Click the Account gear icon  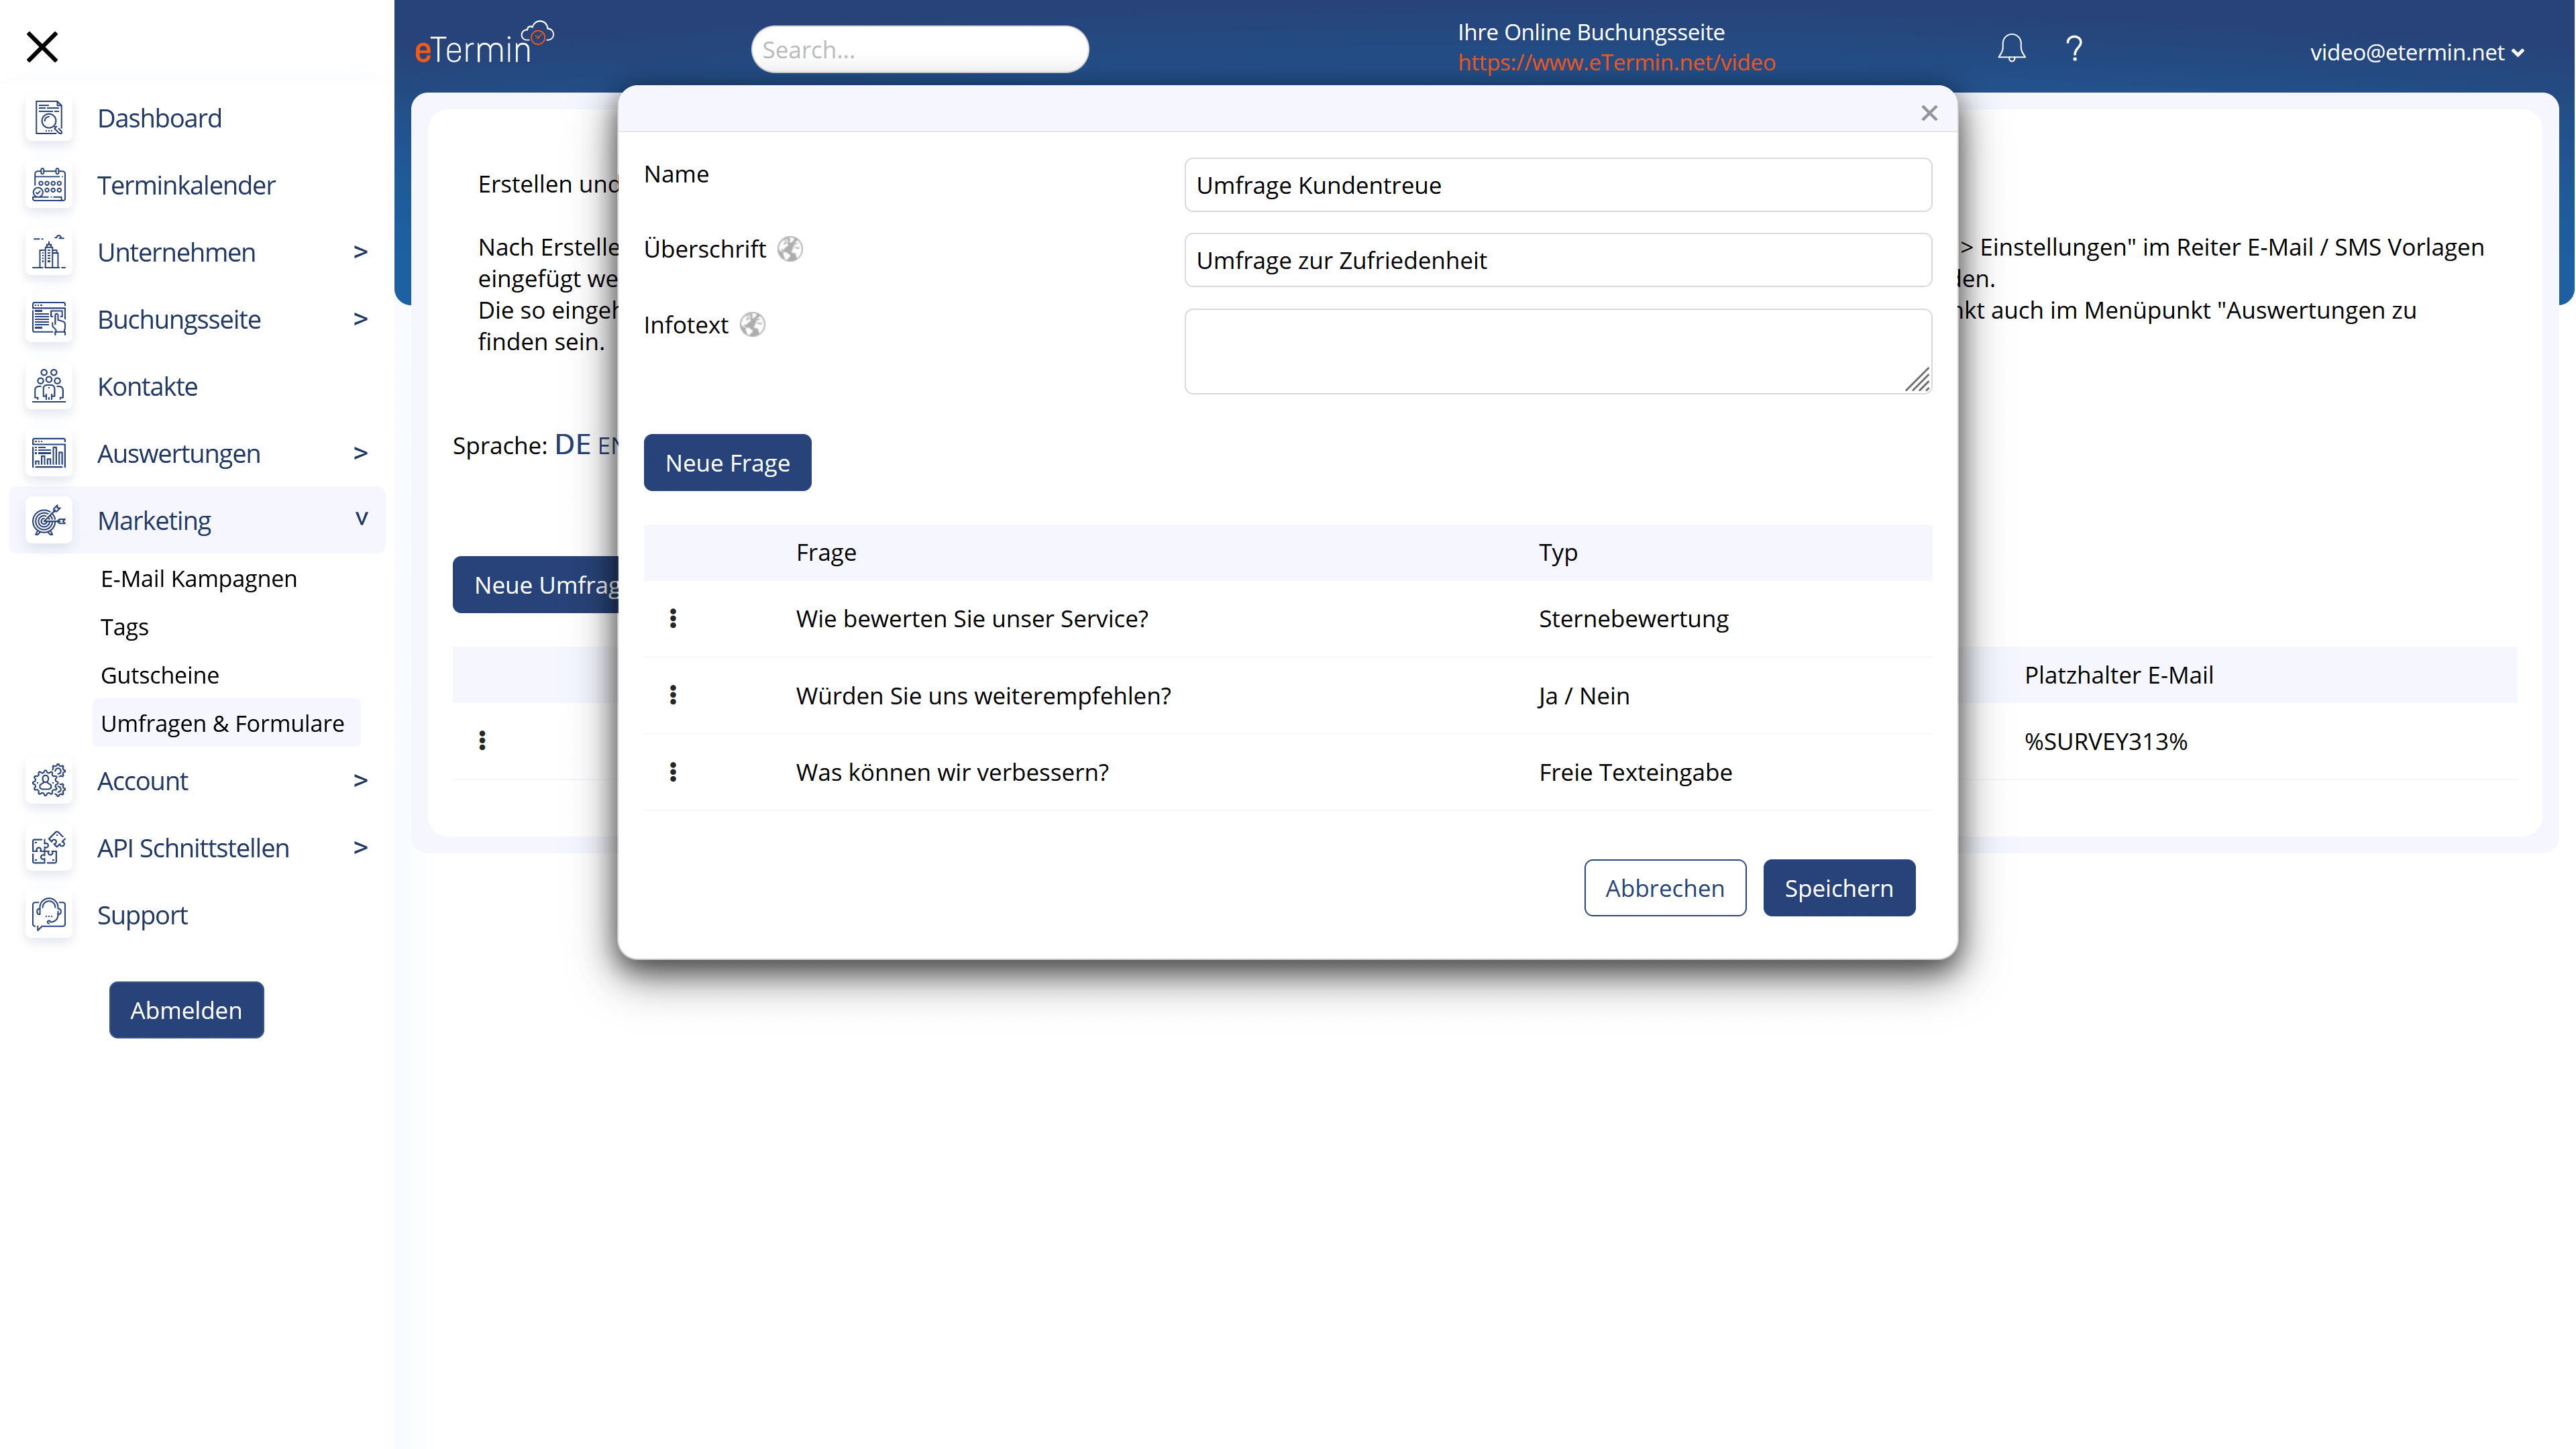tap(48, 781)
